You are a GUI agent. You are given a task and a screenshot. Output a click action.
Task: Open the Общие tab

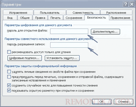(25, 18)
